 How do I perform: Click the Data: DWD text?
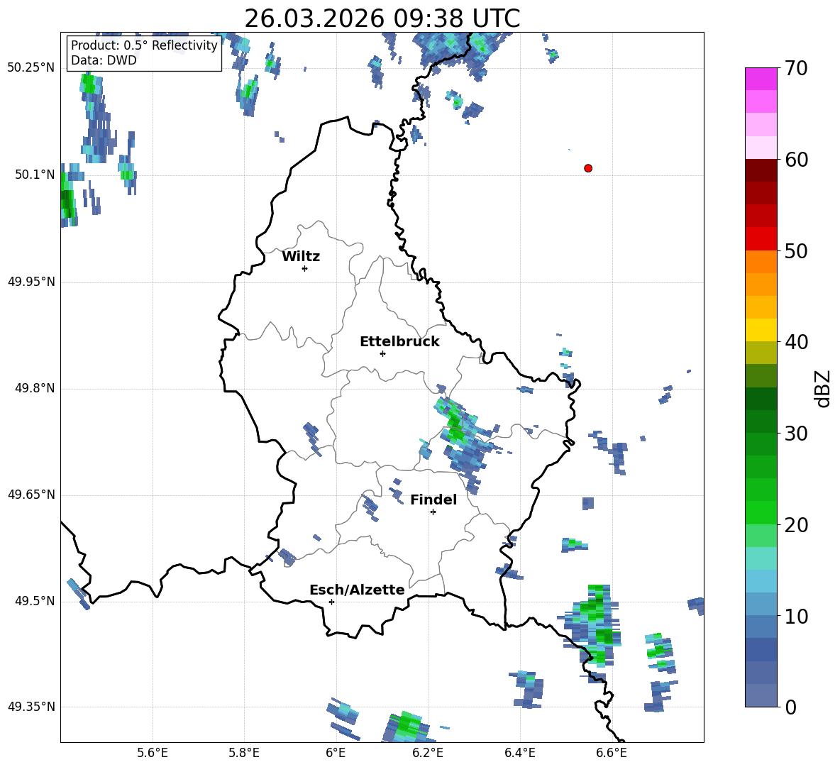pyautogui.click(x=104, y=60)
